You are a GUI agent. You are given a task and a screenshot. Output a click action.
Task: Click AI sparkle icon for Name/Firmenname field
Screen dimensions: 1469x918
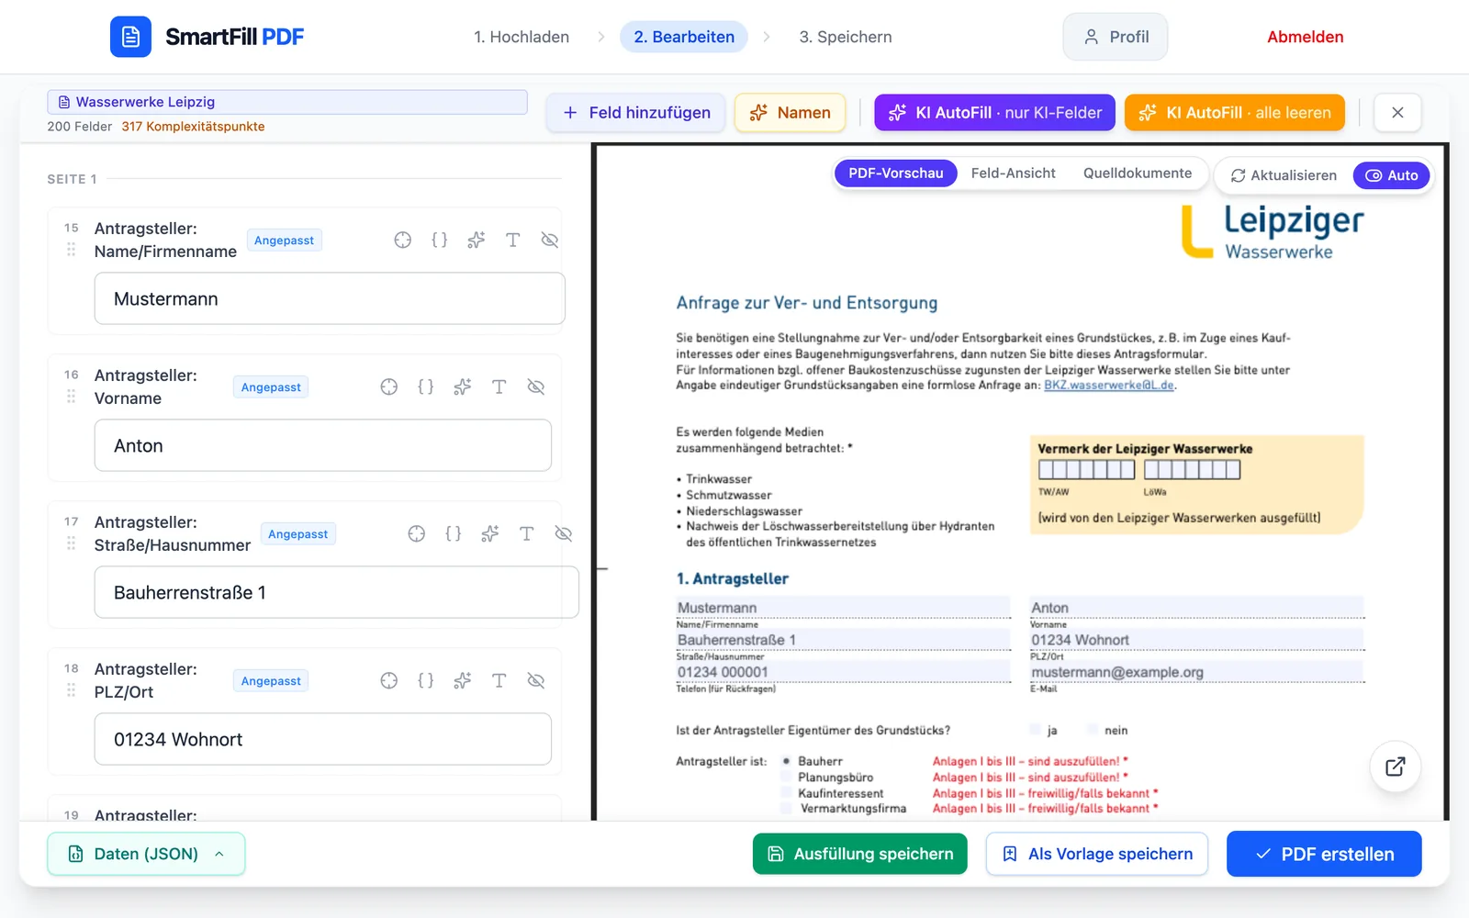point(477,240)
